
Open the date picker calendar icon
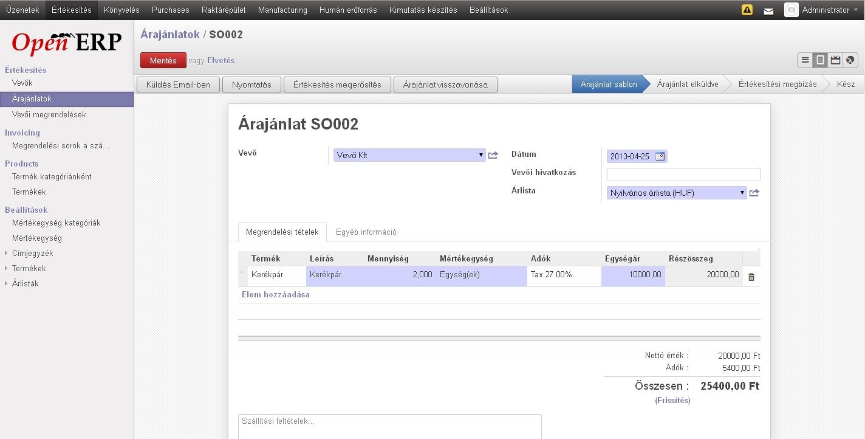[x=660, y=156]
